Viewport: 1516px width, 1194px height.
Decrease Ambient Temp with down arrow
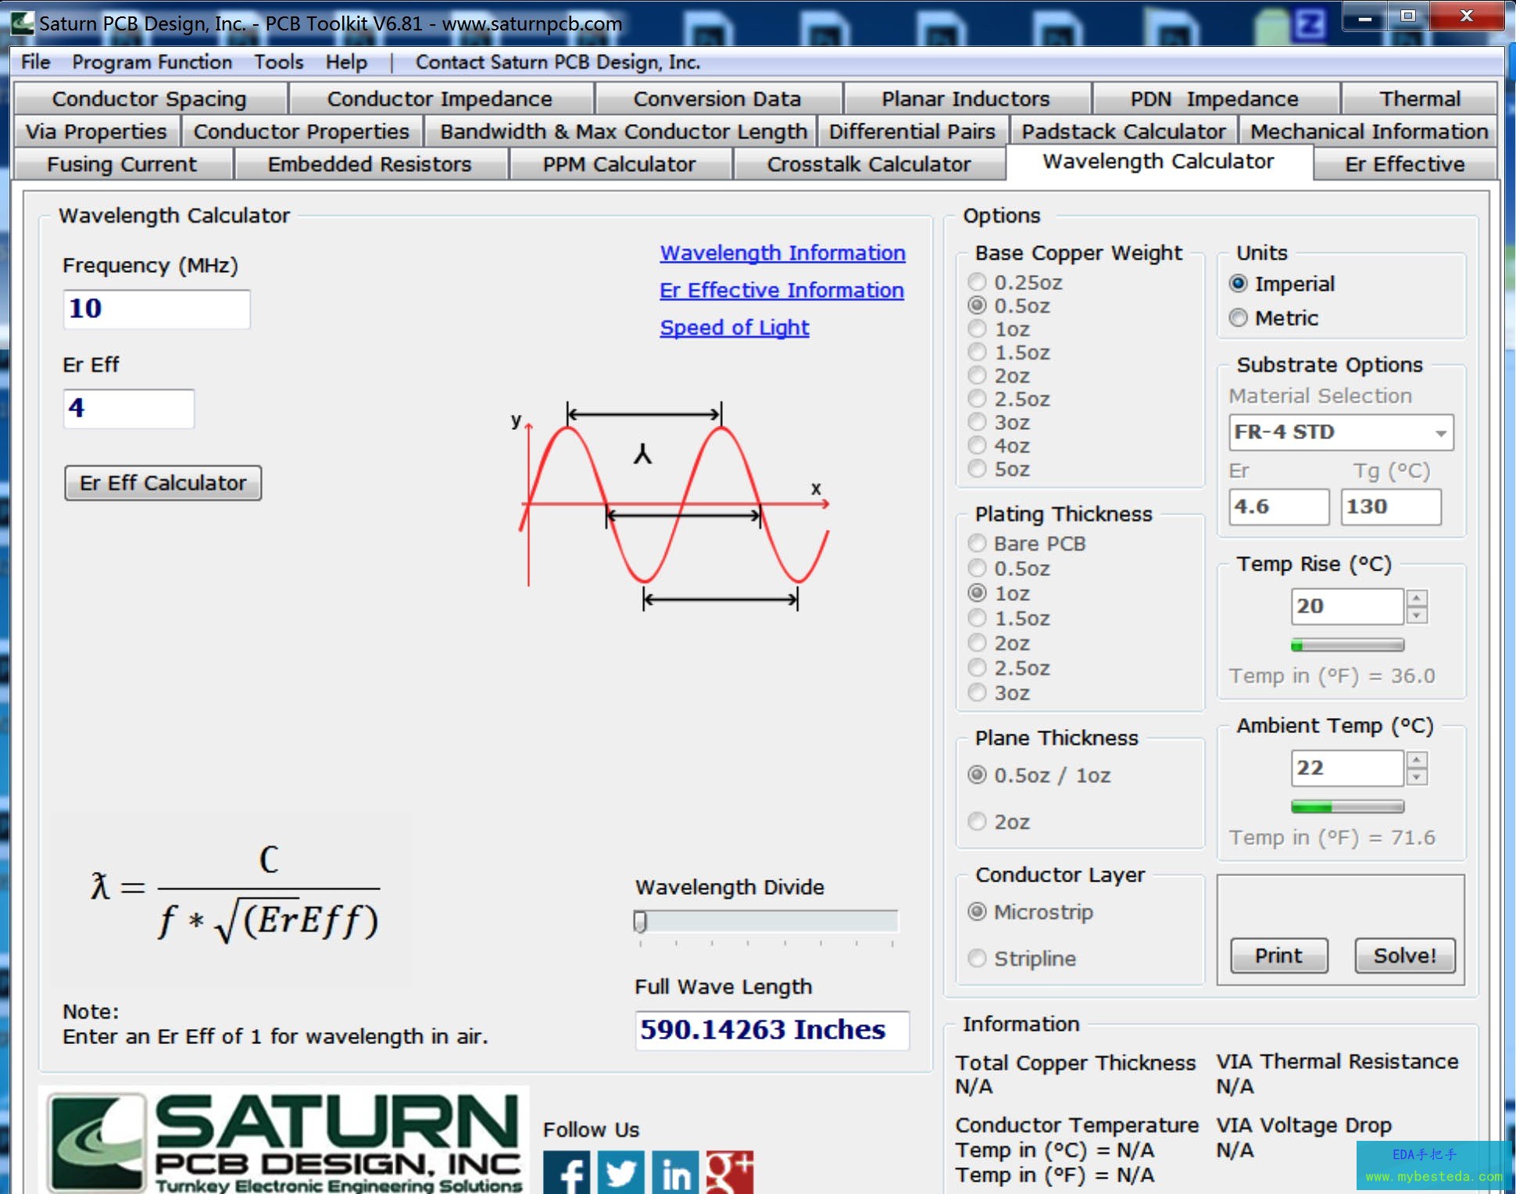click(1416, 778)
